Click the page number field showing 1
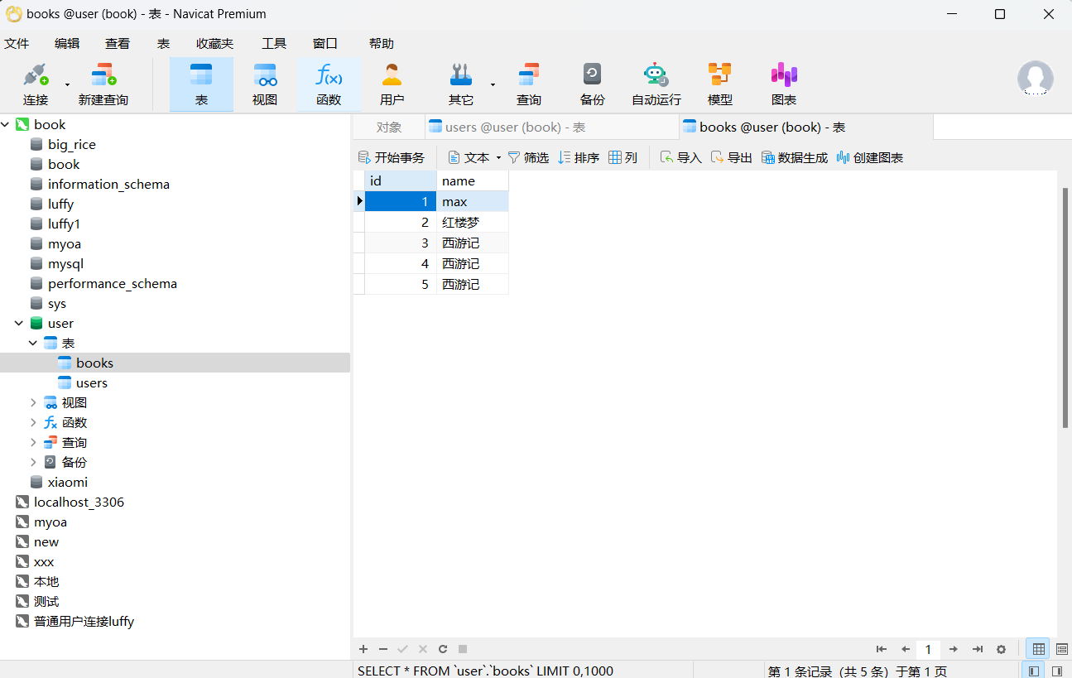 pos(929,649)
